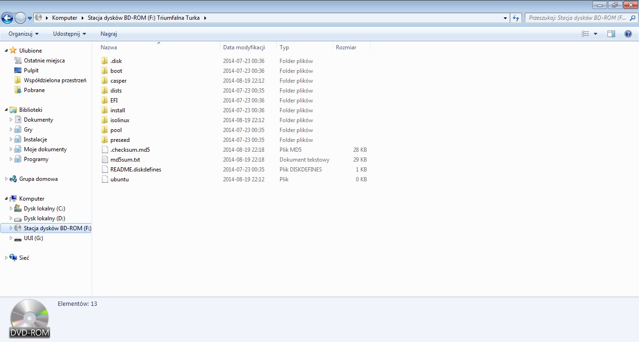This screenshot has height=342, width=639.
Task: Click the Dokument tekstowy type cell
Action: click(304, 160)
